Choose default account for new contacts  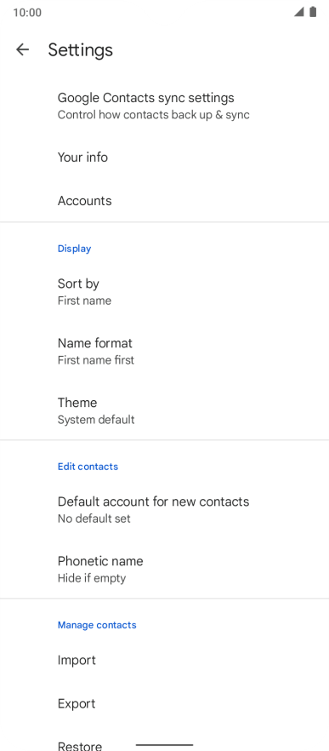click(165, 509)
